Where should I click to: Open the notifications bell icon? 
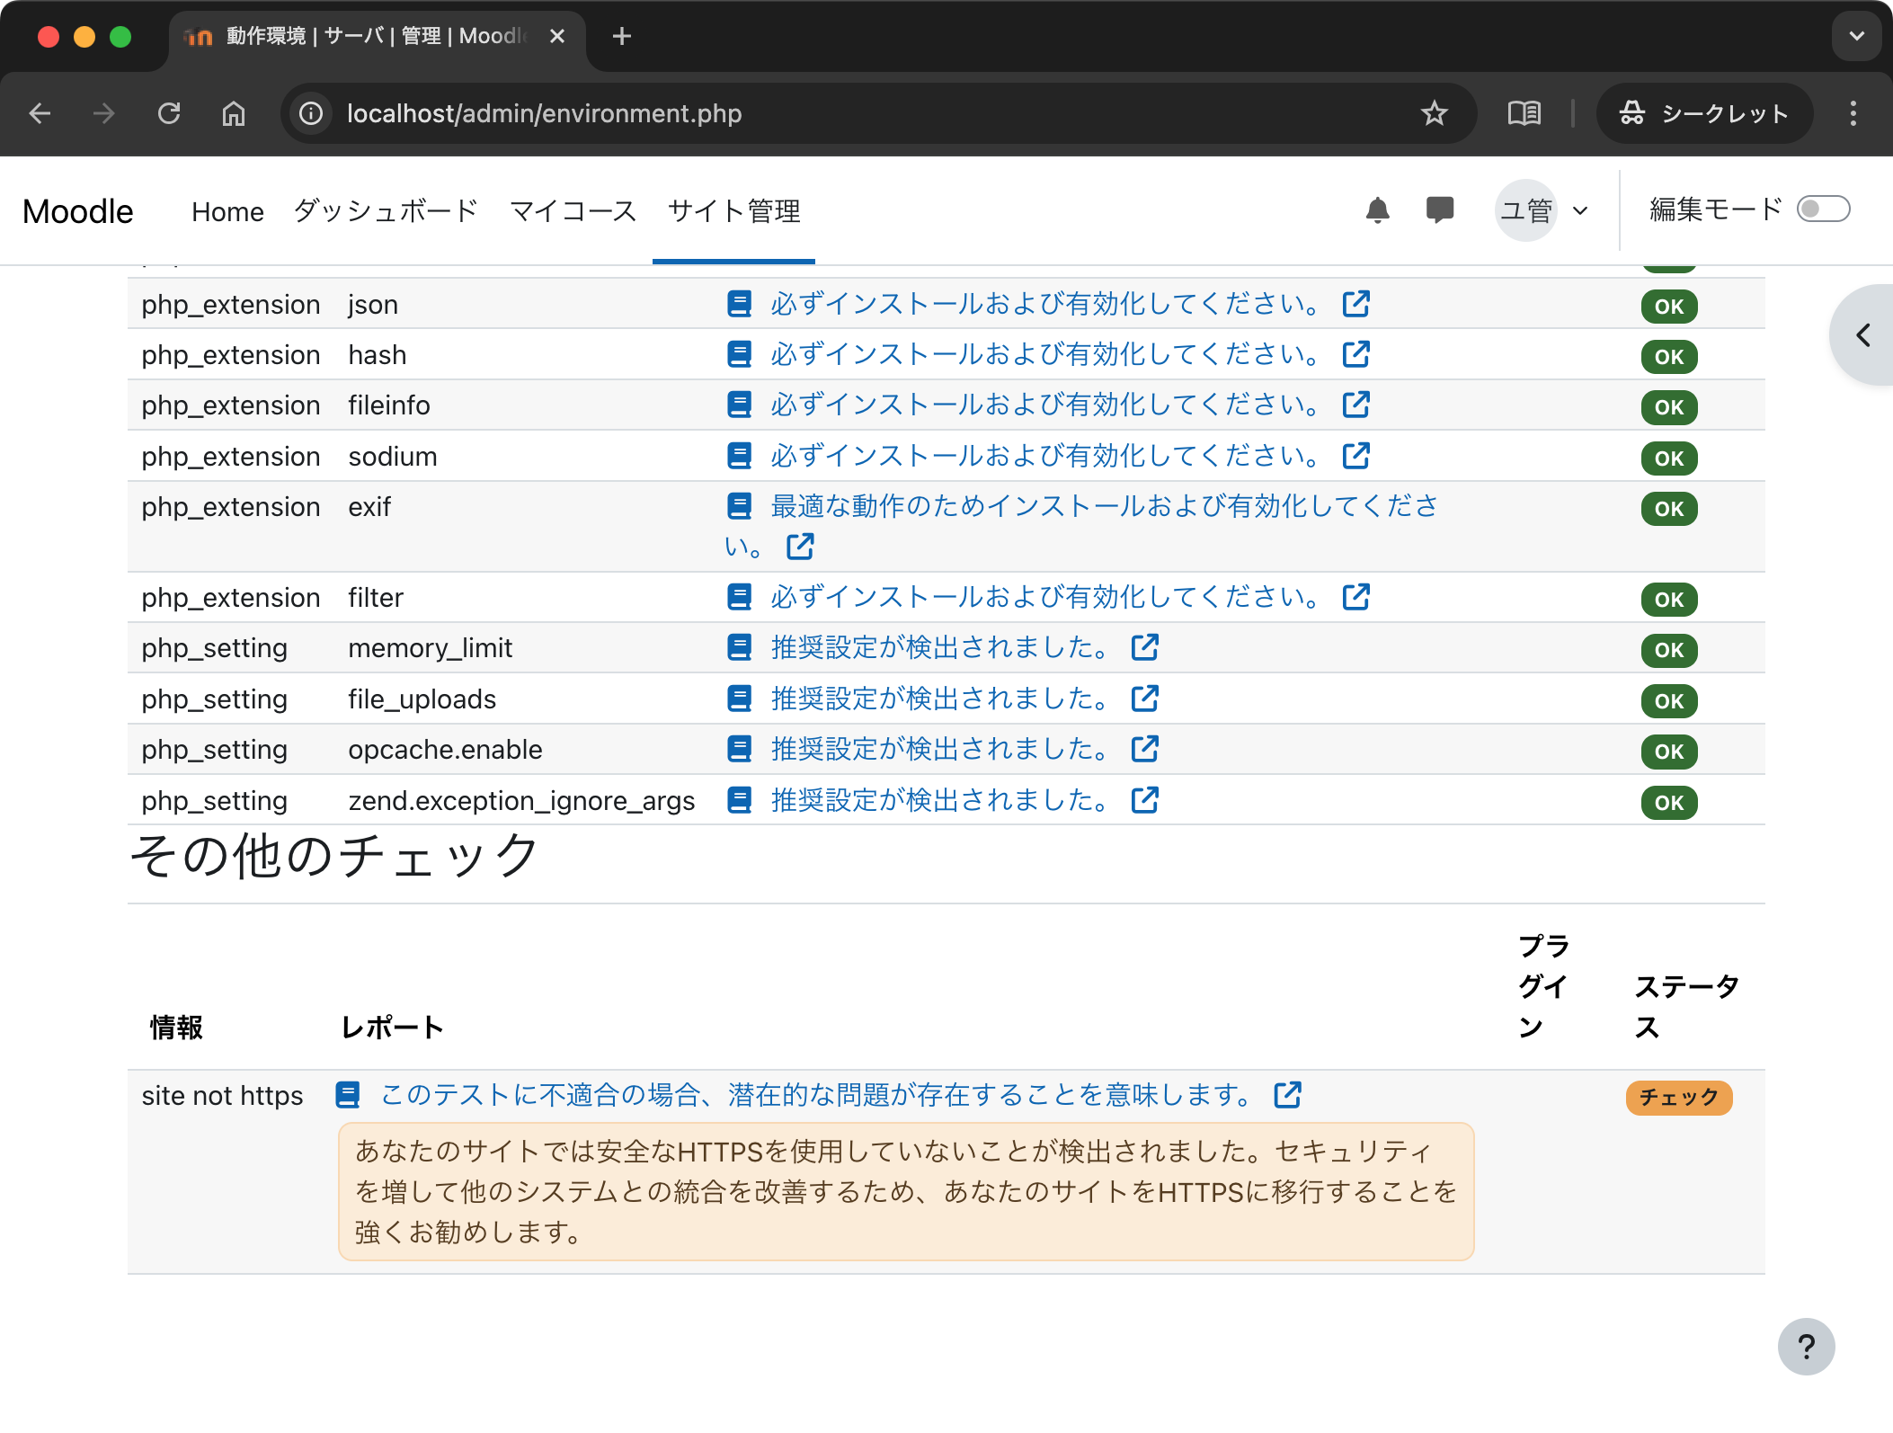(x=1377, y=210)
